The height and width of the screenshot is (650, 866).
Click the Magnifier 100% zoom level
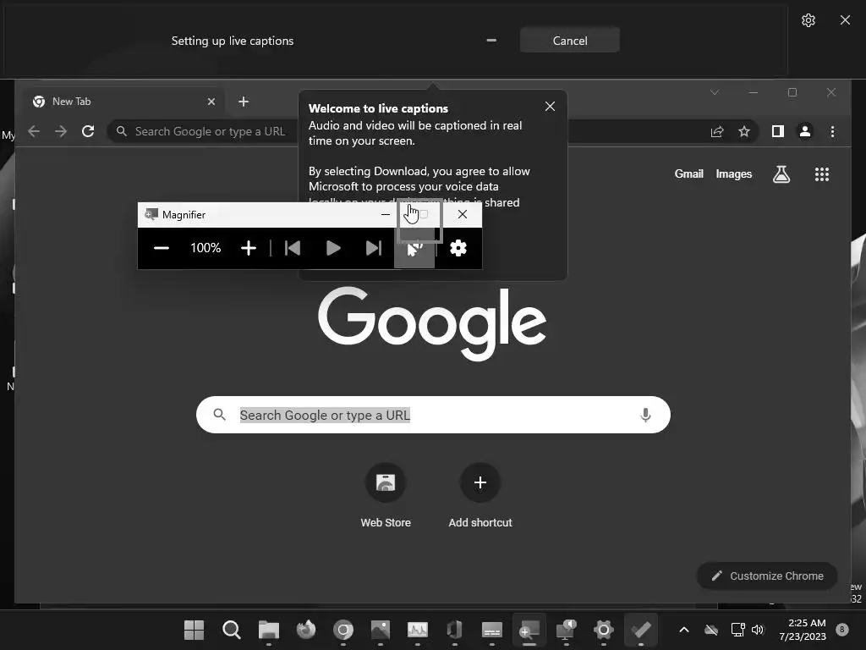[206, 248]
